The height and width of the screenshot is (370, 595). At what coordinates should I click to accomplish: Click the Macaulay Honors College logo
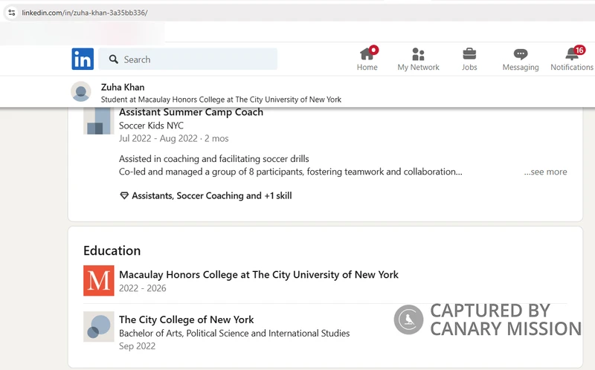click(98, 281)
